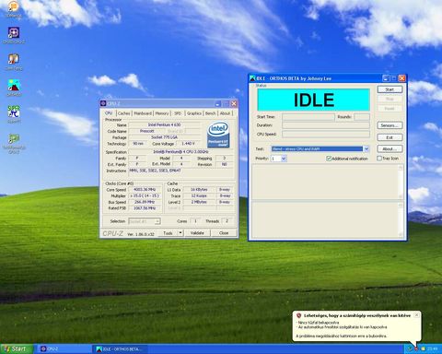Click the Multiplier value x 15.0
442x354 pixels.
(x=145, y=195)
